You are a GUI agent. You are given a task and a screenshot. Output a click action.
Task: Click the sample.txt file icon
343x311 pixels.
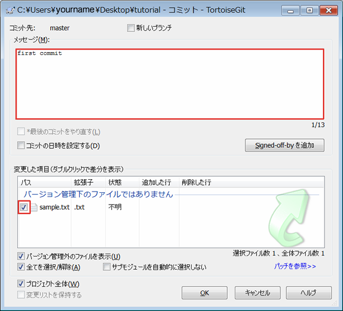(x=34, y=208)
